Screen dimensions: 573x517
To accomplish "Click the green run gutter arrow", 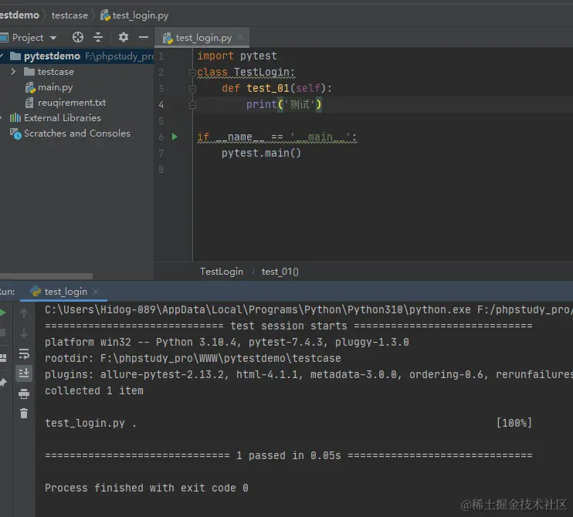I will (175, 137).
